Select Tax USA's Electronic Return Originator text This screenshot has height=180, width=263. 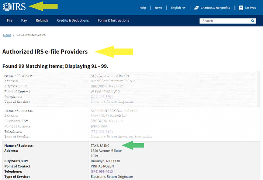pos(112,177)
